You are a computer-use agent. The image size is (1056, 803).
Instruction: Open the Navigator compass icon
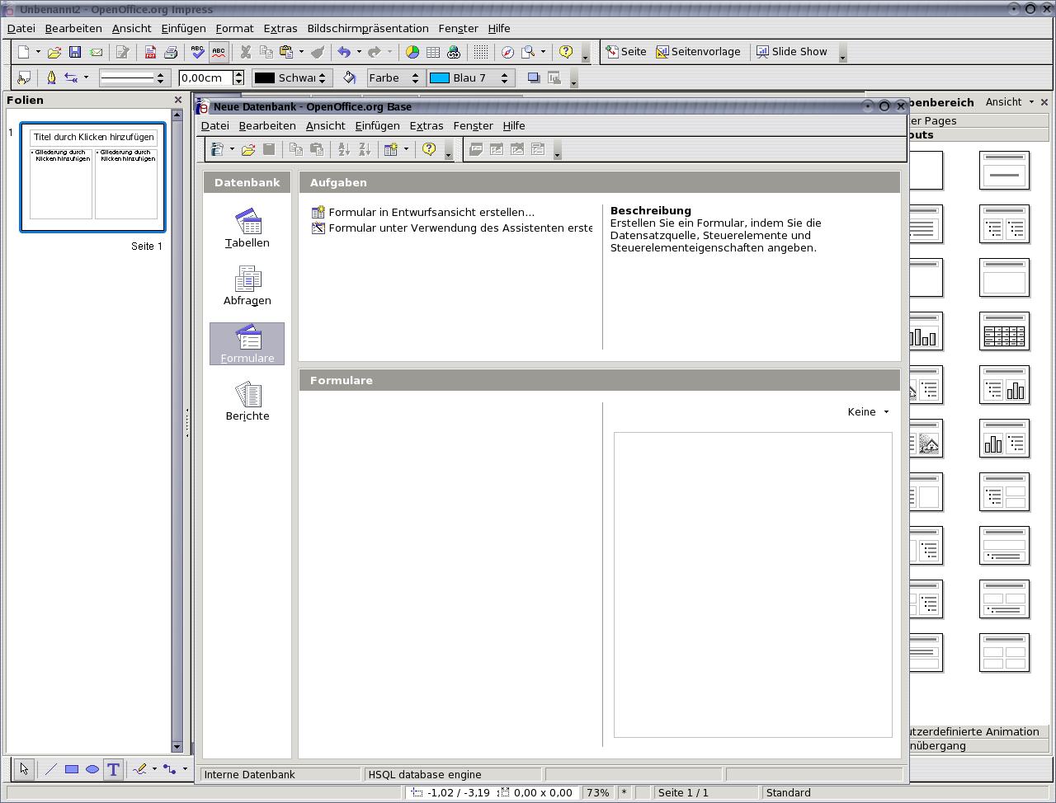[507, 52]
